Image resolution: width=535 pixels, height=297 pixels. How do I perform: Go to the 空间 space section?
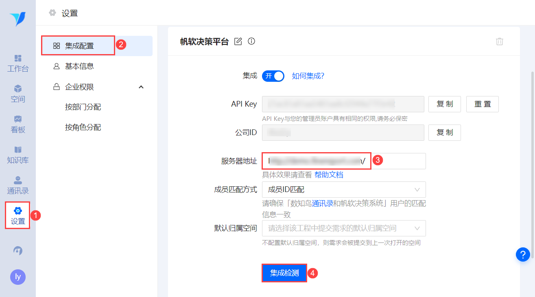(x=18, y=94)
